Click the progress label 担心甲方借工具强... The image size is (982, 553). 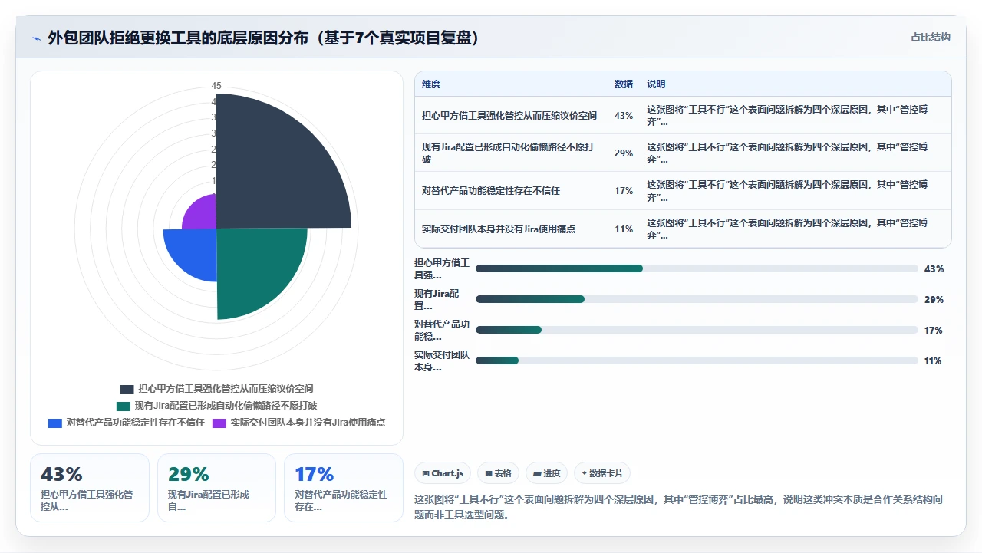(441, 268)
